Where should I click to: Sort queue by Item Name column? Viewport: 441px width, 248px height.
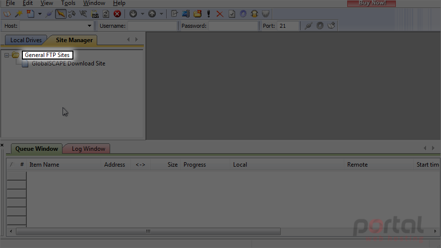64,165
